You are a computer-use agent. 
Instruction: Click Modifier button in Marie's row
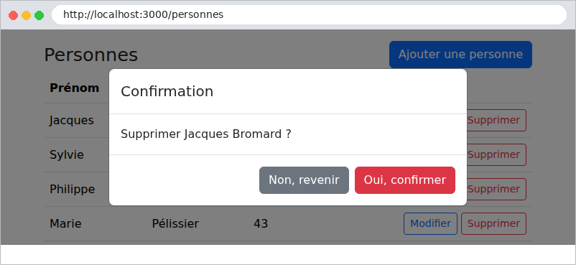[x=430, y=223]
